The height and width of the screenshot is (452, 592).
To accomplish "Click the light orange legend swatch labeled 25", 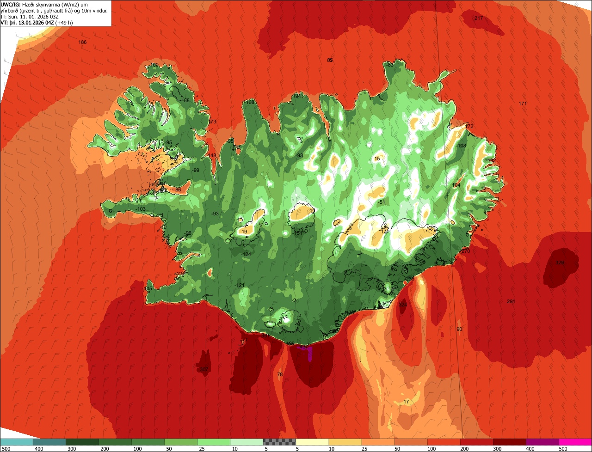I will pyautogui.click(x=378, y=442).
